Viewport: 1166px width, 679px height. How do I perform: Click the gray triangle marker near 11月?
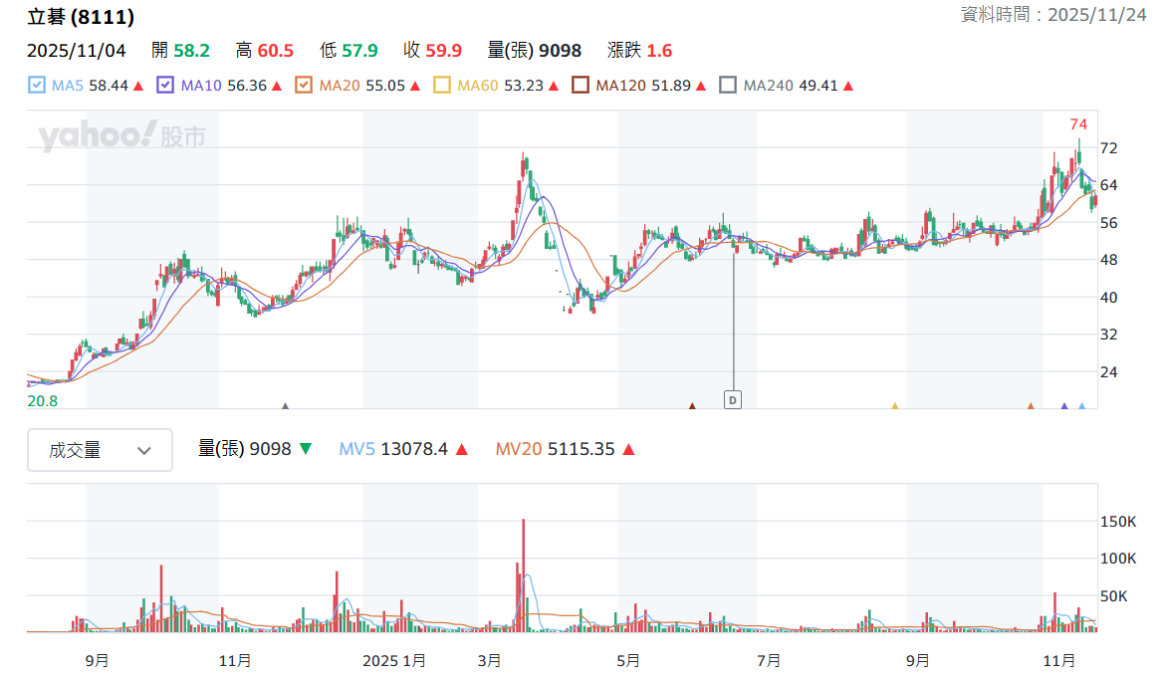click(285, 406)
